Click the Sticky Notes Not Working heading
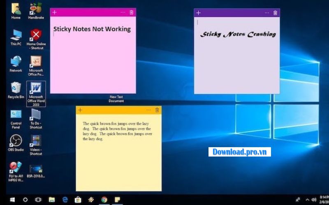The height and width of the screenshot is (205, 329). pyautogui.click(x=92, y=29)
